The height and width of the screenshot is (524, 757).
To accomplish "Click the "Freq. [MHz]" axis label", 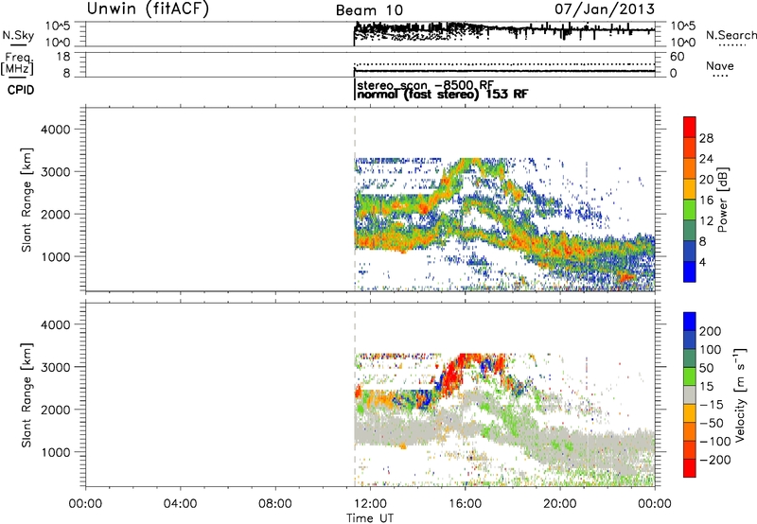I will pos(17,64).
